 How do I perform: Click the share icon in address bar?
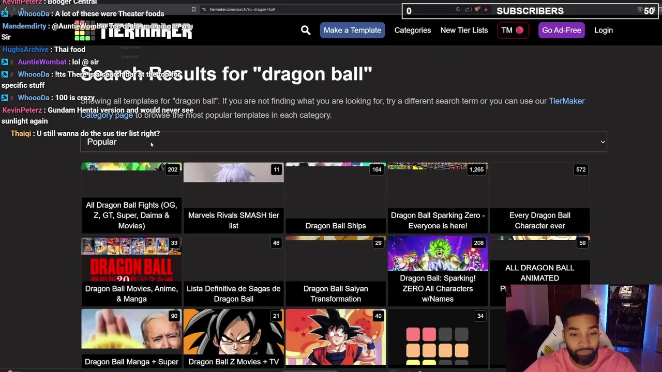[x=467, y=9]
